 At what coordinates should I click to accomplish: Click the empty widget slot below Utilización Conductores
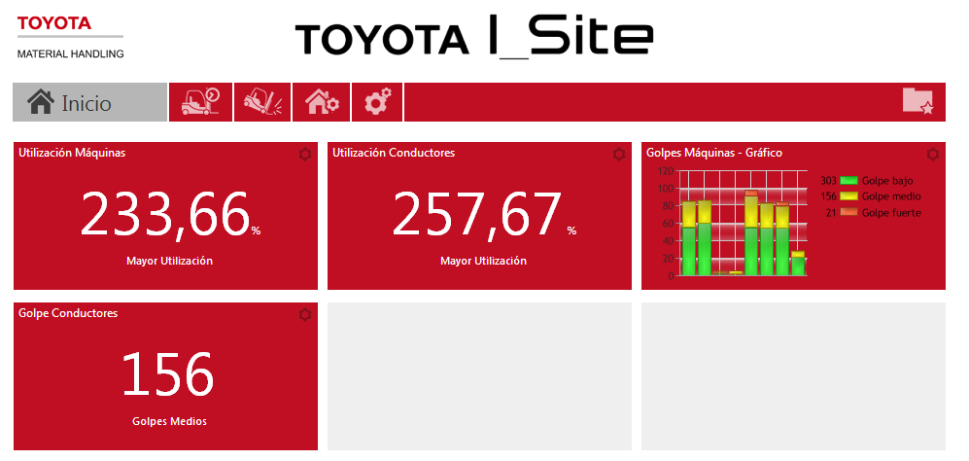(479, 376)
